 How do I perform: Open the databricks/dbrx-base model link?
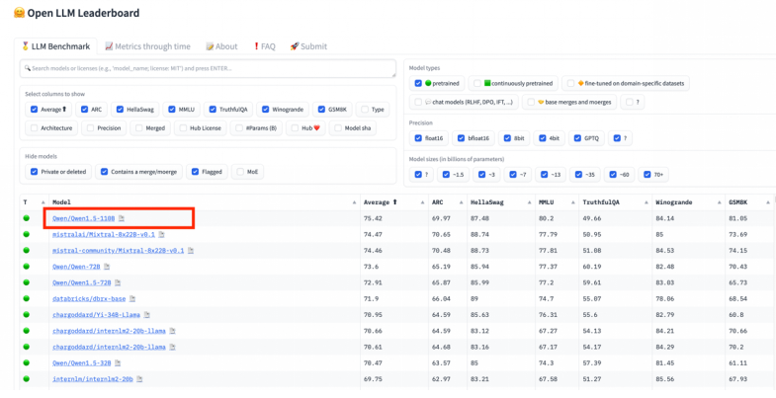[89, 298]
